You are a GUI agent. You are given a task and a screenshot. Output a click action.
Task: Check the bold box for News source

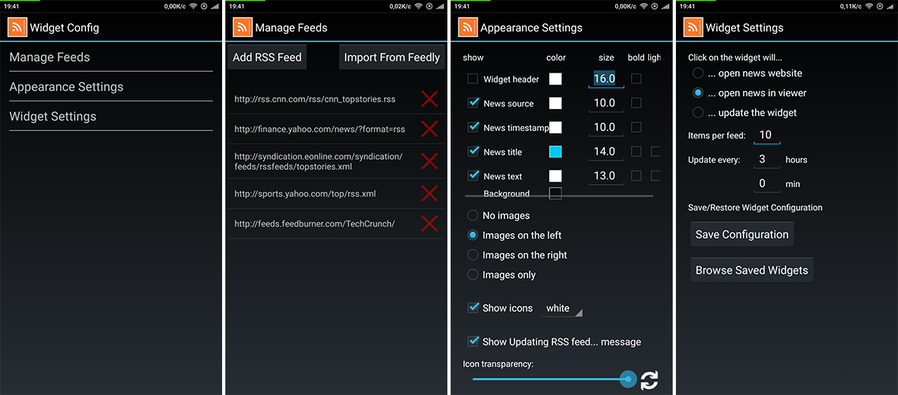pyautogui.click(x=636, y=103)
